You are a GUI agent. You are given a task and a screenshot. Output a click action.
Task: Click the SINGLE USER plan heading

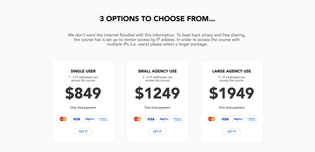[x=83, y=71]
